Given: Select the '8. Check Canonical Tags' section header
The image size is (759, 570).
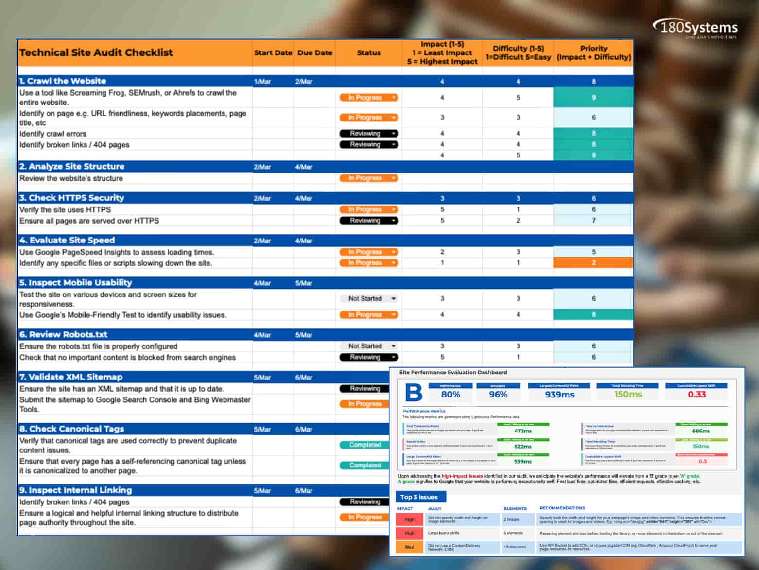Looking at the screenshot, I should (72, 429).
